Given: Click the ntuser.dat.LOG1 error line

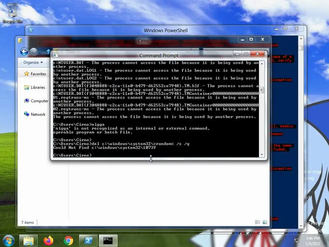Looking at the screenshot, I should click(155, 72).
